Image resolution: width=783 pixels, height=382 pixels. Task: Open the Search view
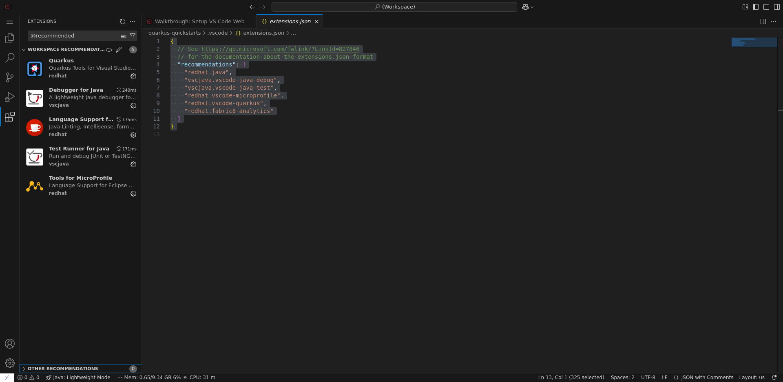[10, 58]
